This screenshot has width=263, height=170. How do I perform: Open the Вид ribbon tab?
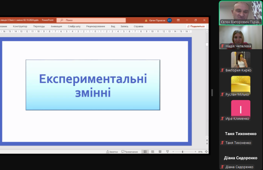[x=113, y=26]
